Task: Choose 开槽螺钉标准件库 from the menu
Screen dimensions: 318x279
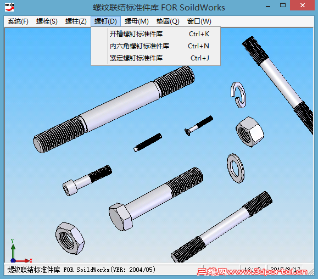Action: click(x=155, y=34)
